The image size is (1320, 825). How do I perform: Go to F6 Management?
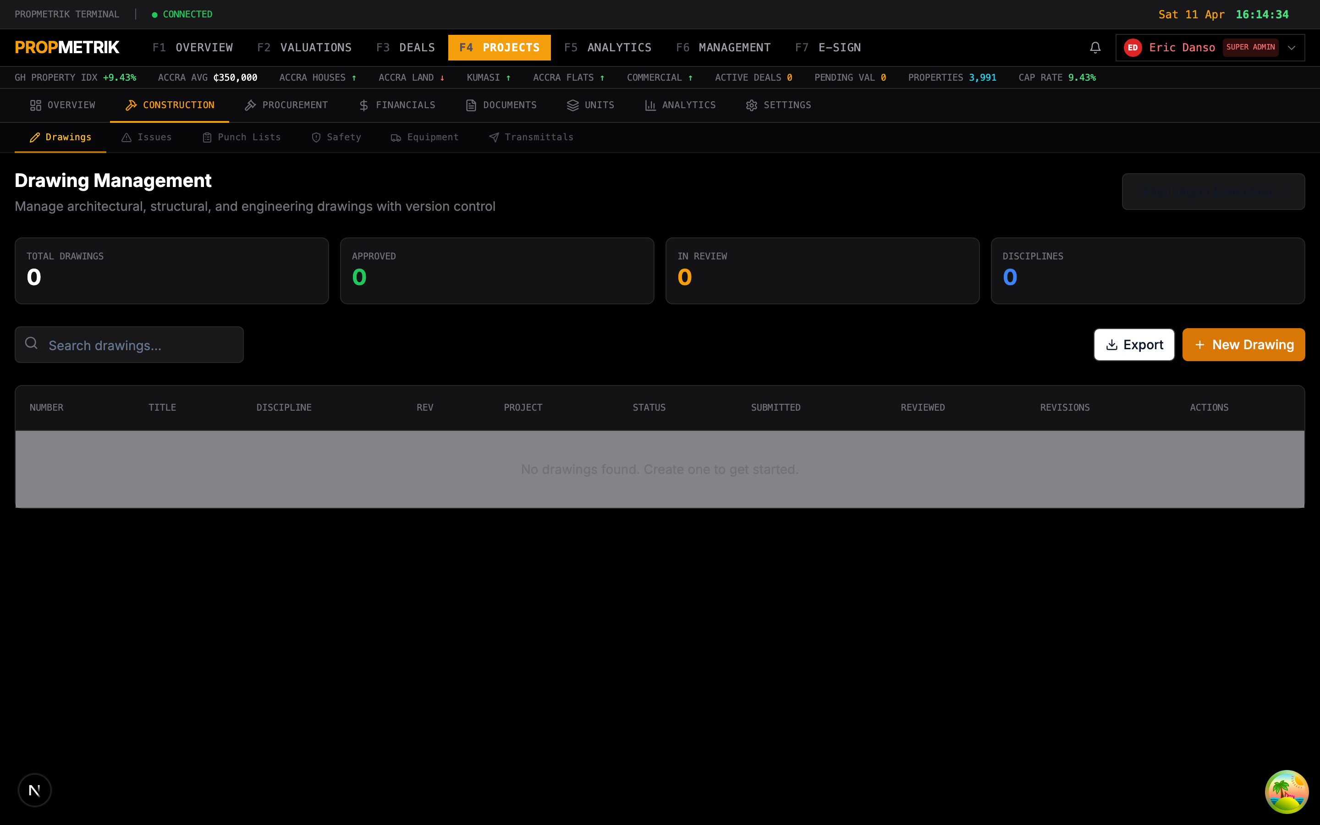tap(723, 48)
